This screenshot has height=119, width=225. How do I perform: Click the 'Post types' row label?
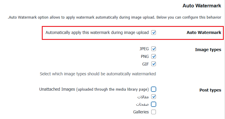tap(210, 90)
